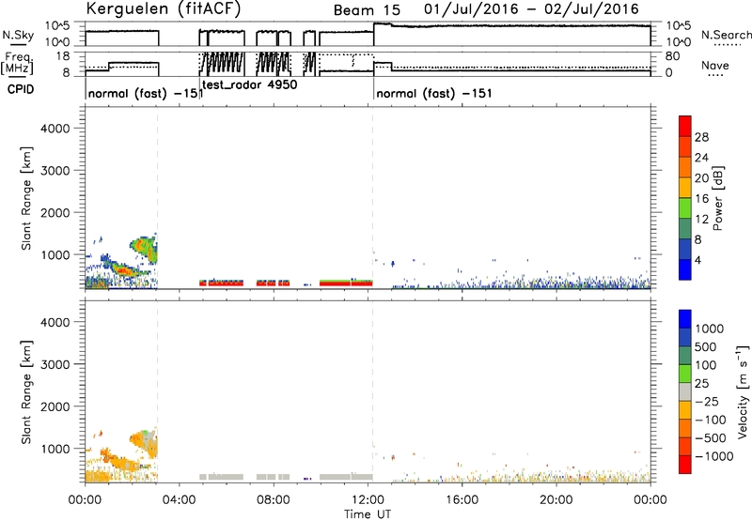Click the '16' label on the Power colorbar
This screenshot has width=752, height=520.
(x=701, y=199)
